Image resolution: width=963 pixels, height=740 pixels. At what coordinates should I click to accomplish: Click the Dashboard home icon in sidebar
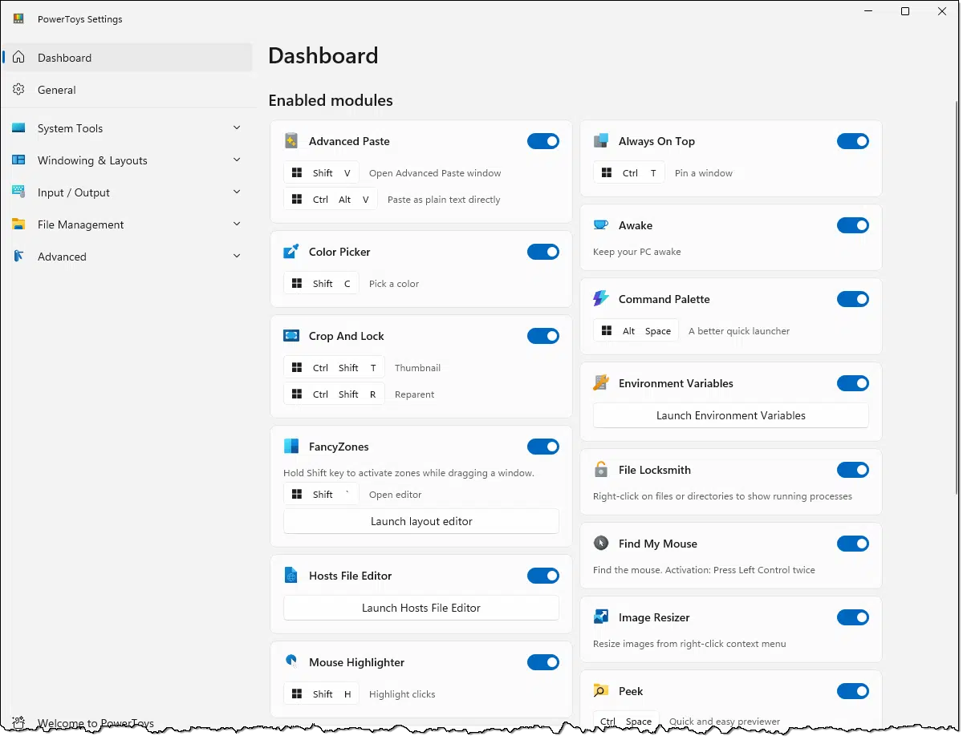click(x=19, y=58)
